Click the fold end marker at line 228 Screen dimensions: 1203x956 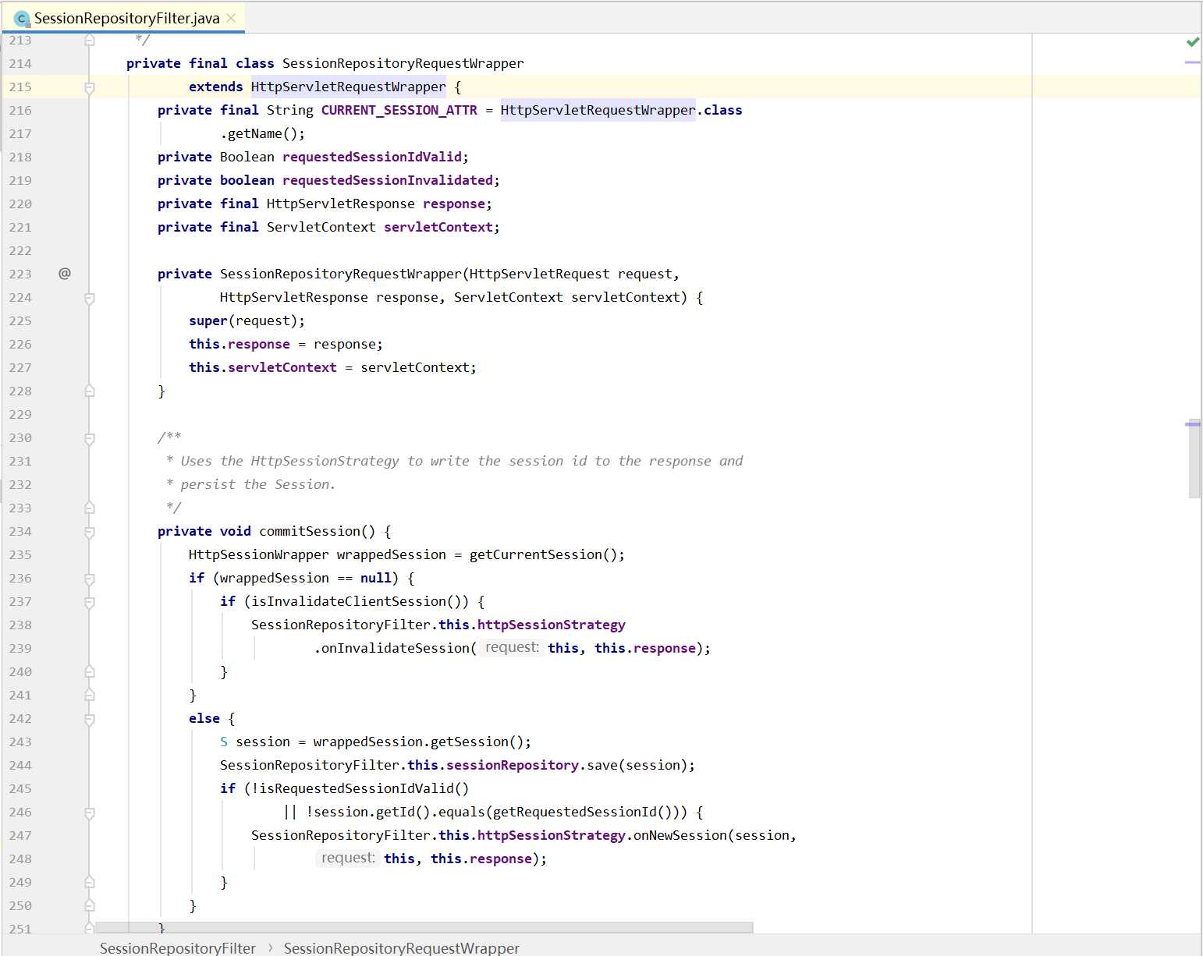[90, 391]
